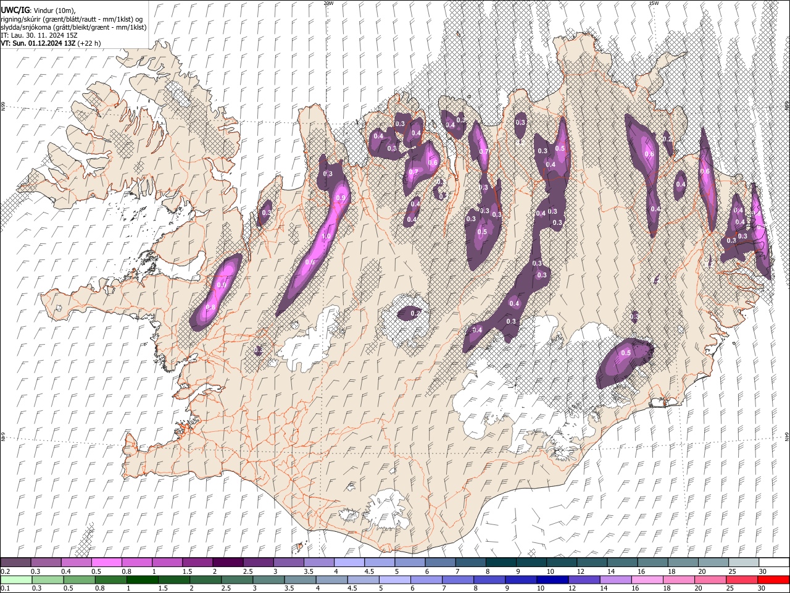The image size is (790, 593).
Task: Select the grey-purple 0.2 swatch starting the snow legend
Action: coord(16,563)
